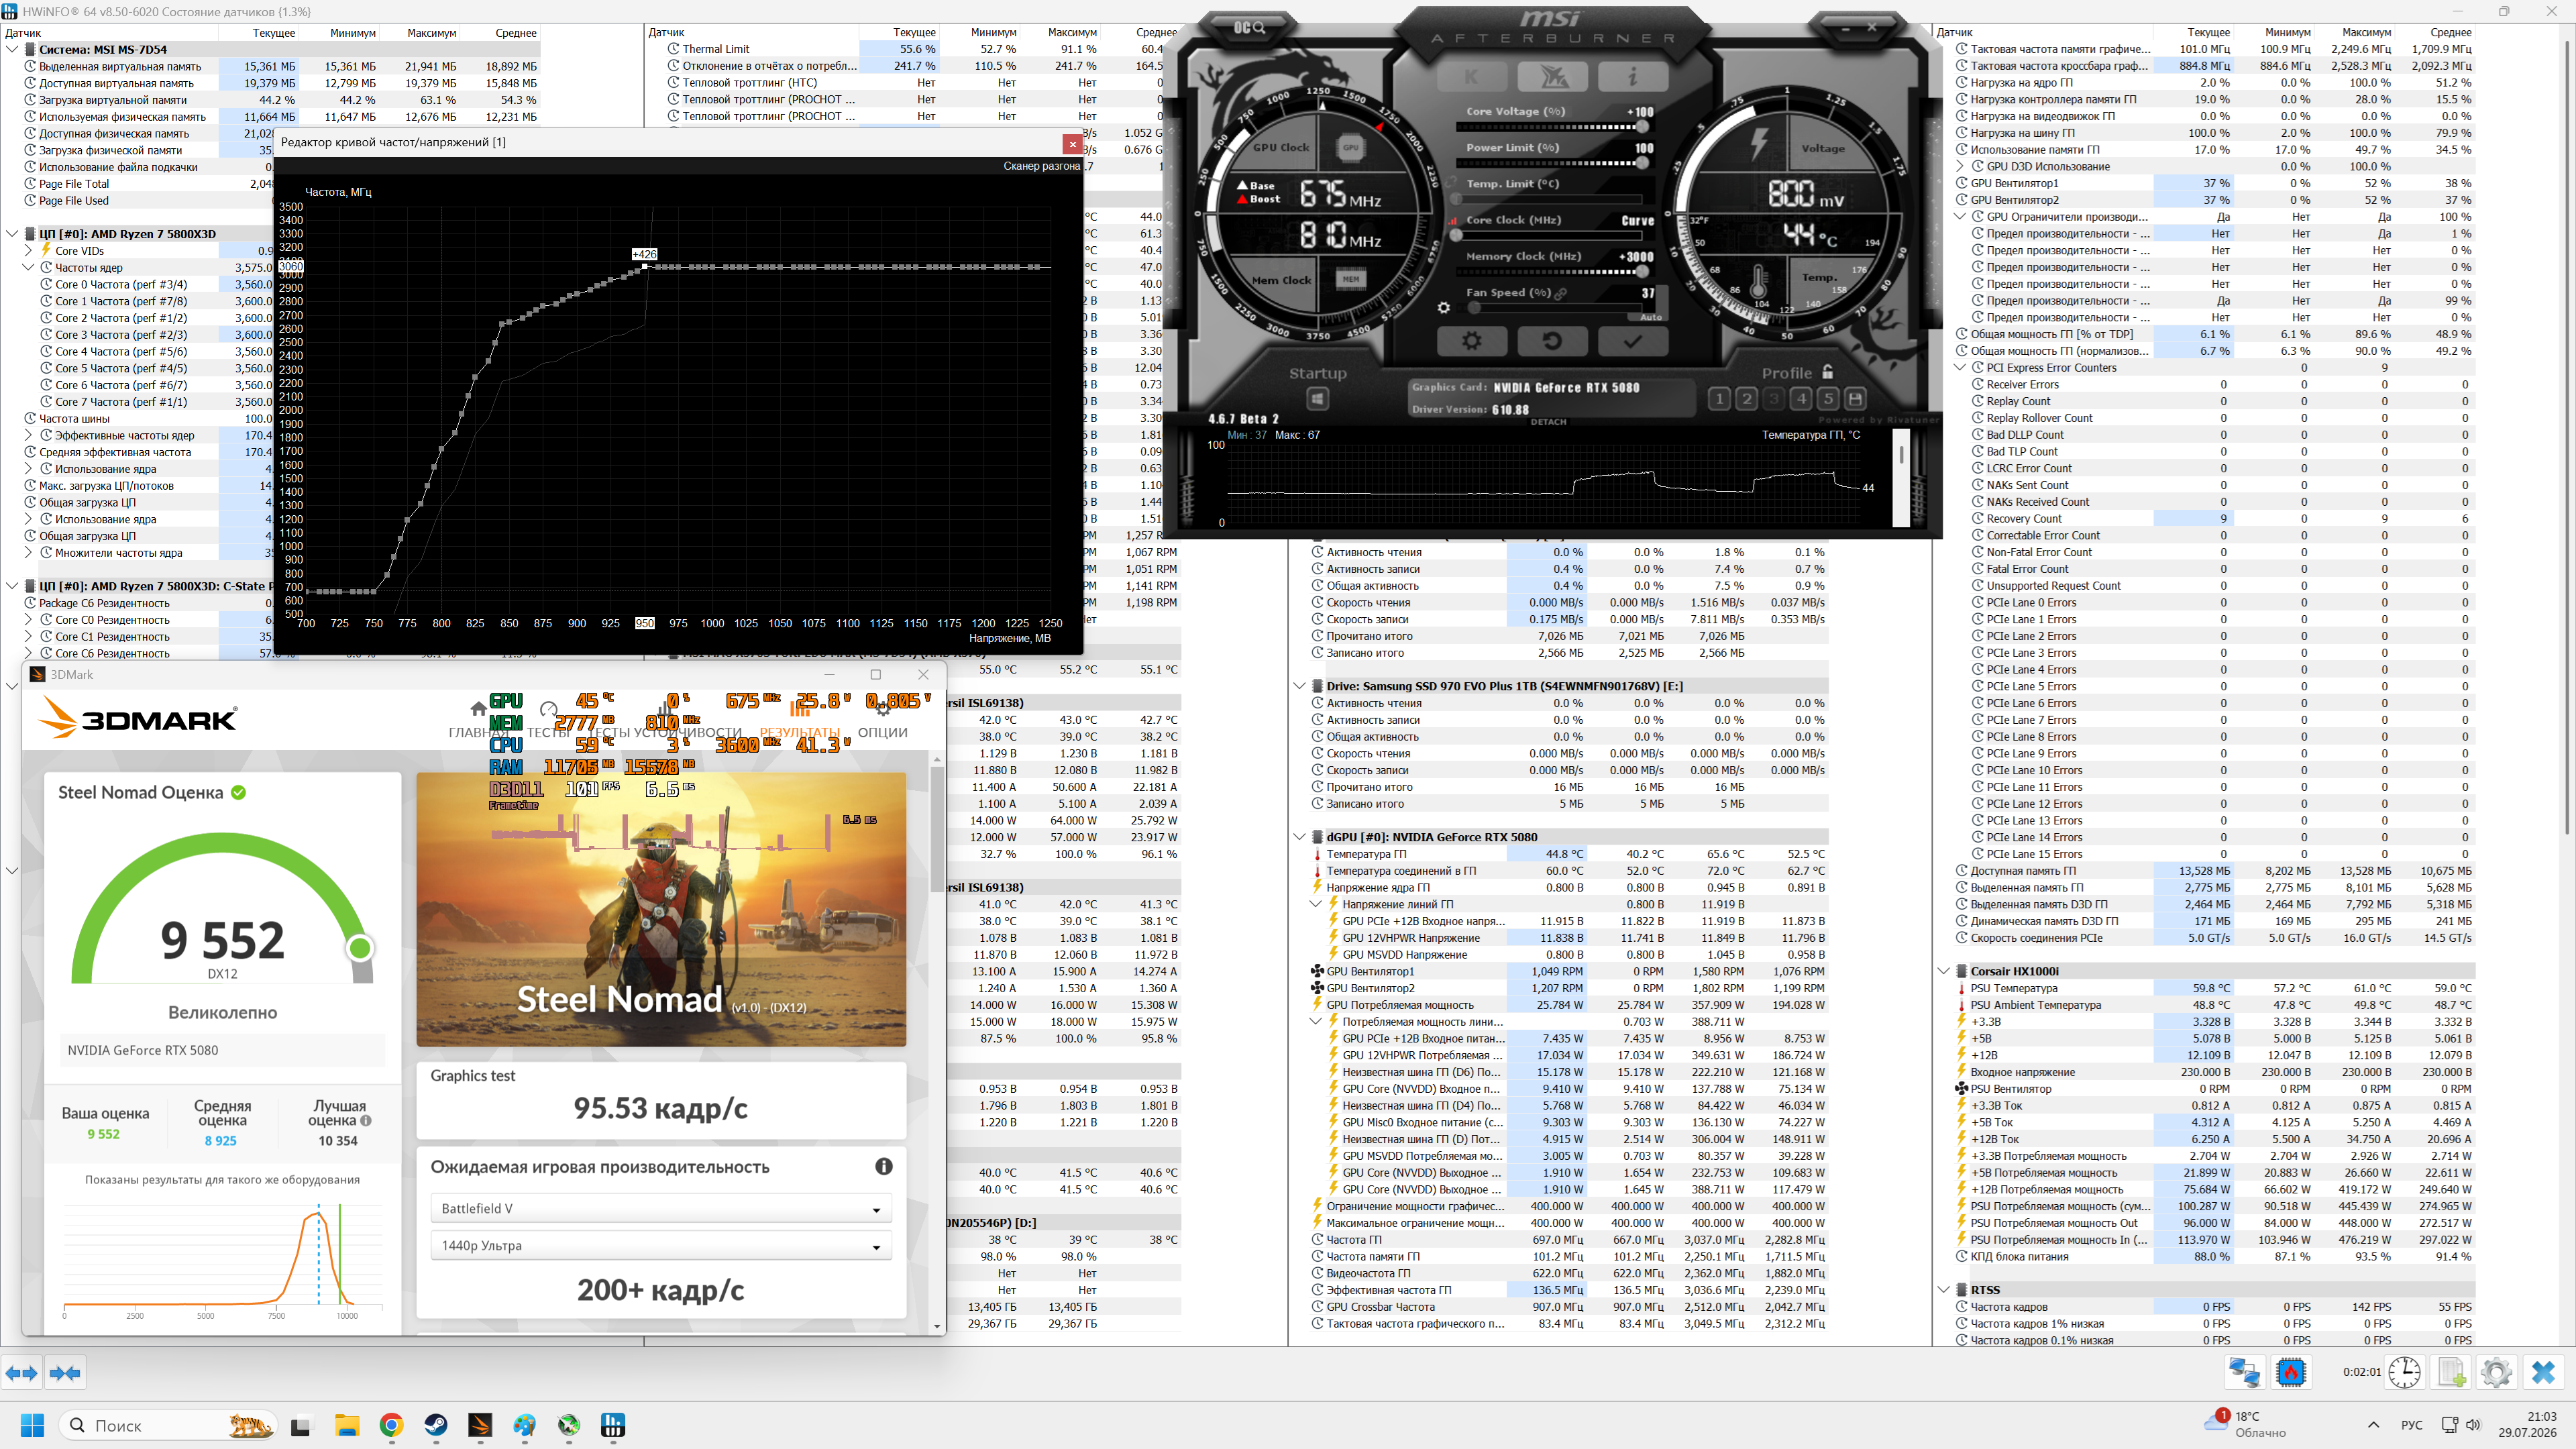
Task: Expand the GPU D3D Использование row
Action: coord(1960,167)
